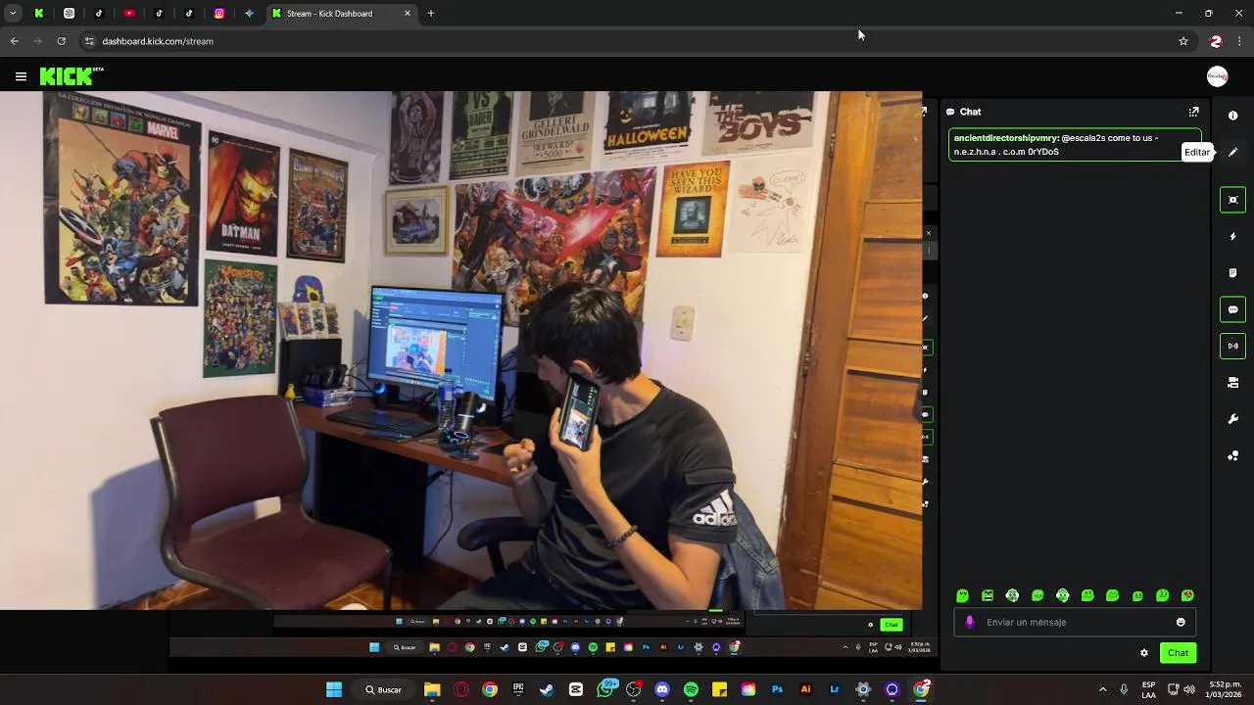Click the tray microphone indicator
This screenshot has width=1254, height=705.
(1124, 689)
